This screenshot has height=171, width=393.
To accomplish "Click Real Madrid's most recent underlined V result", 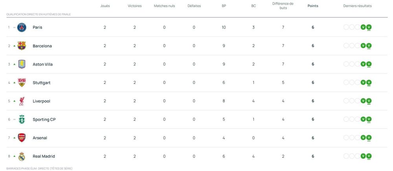I will click(x=369, y=156).
